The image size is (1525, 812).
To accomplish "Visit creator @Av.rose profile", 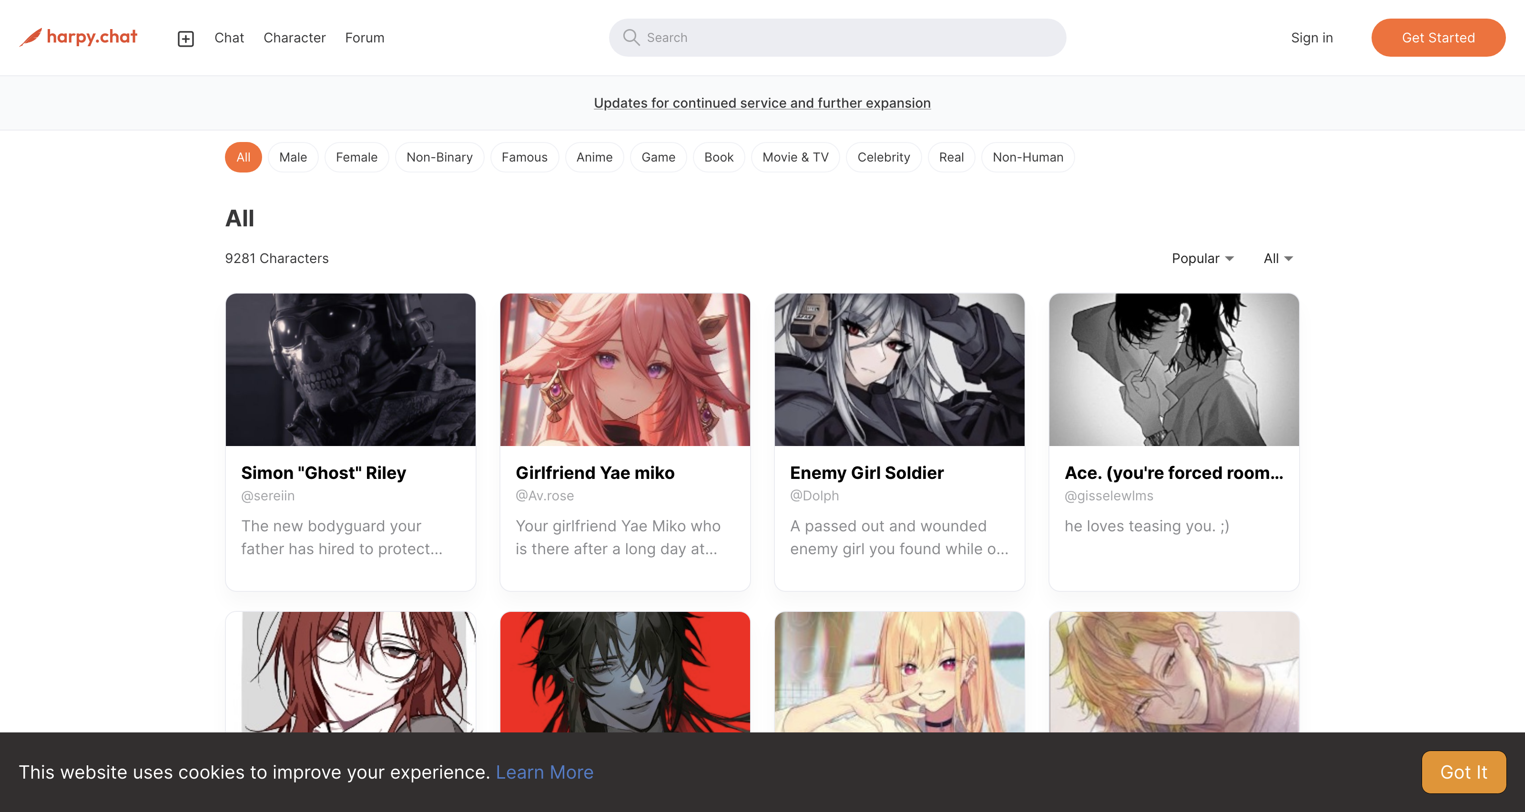I will [545, 496].
